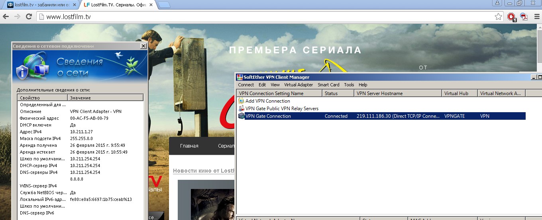This screenshot has height=220, width=542.
Task: Bookmark this page with the star
Action: 498,17
